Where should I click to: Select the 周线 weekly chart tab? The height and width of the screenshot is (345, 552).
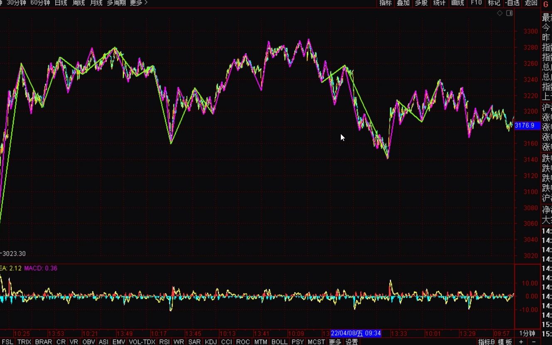79,3
